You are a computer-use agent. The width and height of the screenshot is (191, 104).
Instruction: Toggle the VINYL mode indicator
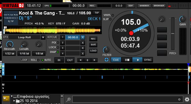click(x=113, y=15)
